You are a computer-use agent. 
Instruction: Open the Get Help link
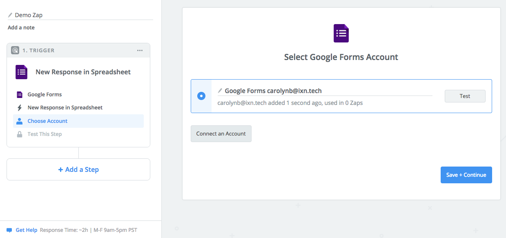coord(27,230)
